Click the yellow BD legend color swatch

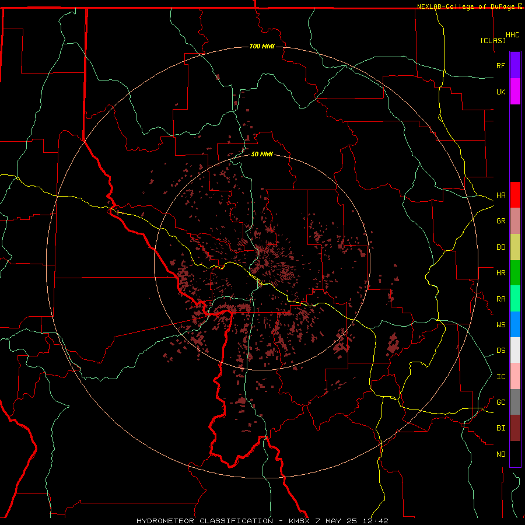click(x=515, y=247)
